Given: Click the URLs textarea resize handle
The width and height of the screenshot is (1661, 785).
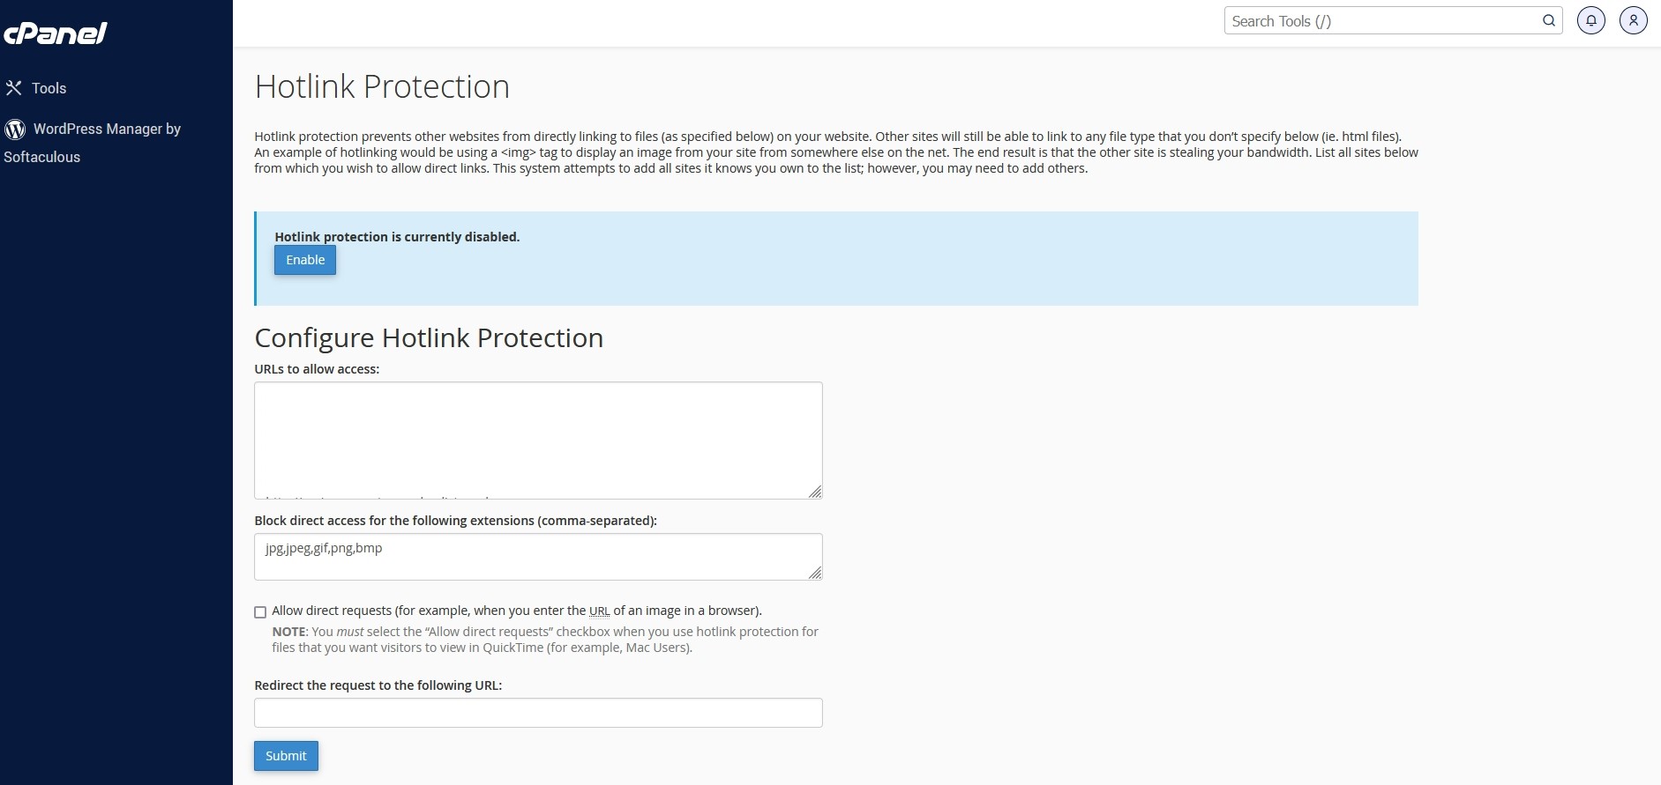Looking at the screenshot, I should (x=815, y=492).
